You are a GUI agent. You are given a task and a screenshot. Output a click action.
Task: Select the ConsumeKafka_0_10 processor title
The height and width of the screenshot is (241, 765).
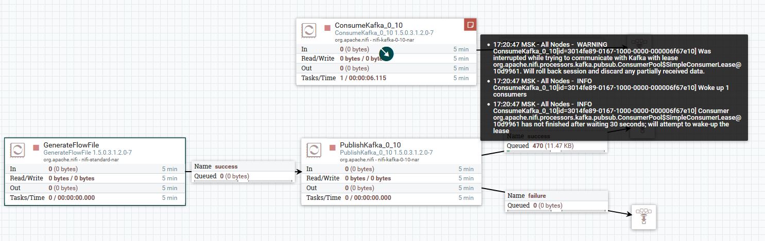tap(369, 25)
